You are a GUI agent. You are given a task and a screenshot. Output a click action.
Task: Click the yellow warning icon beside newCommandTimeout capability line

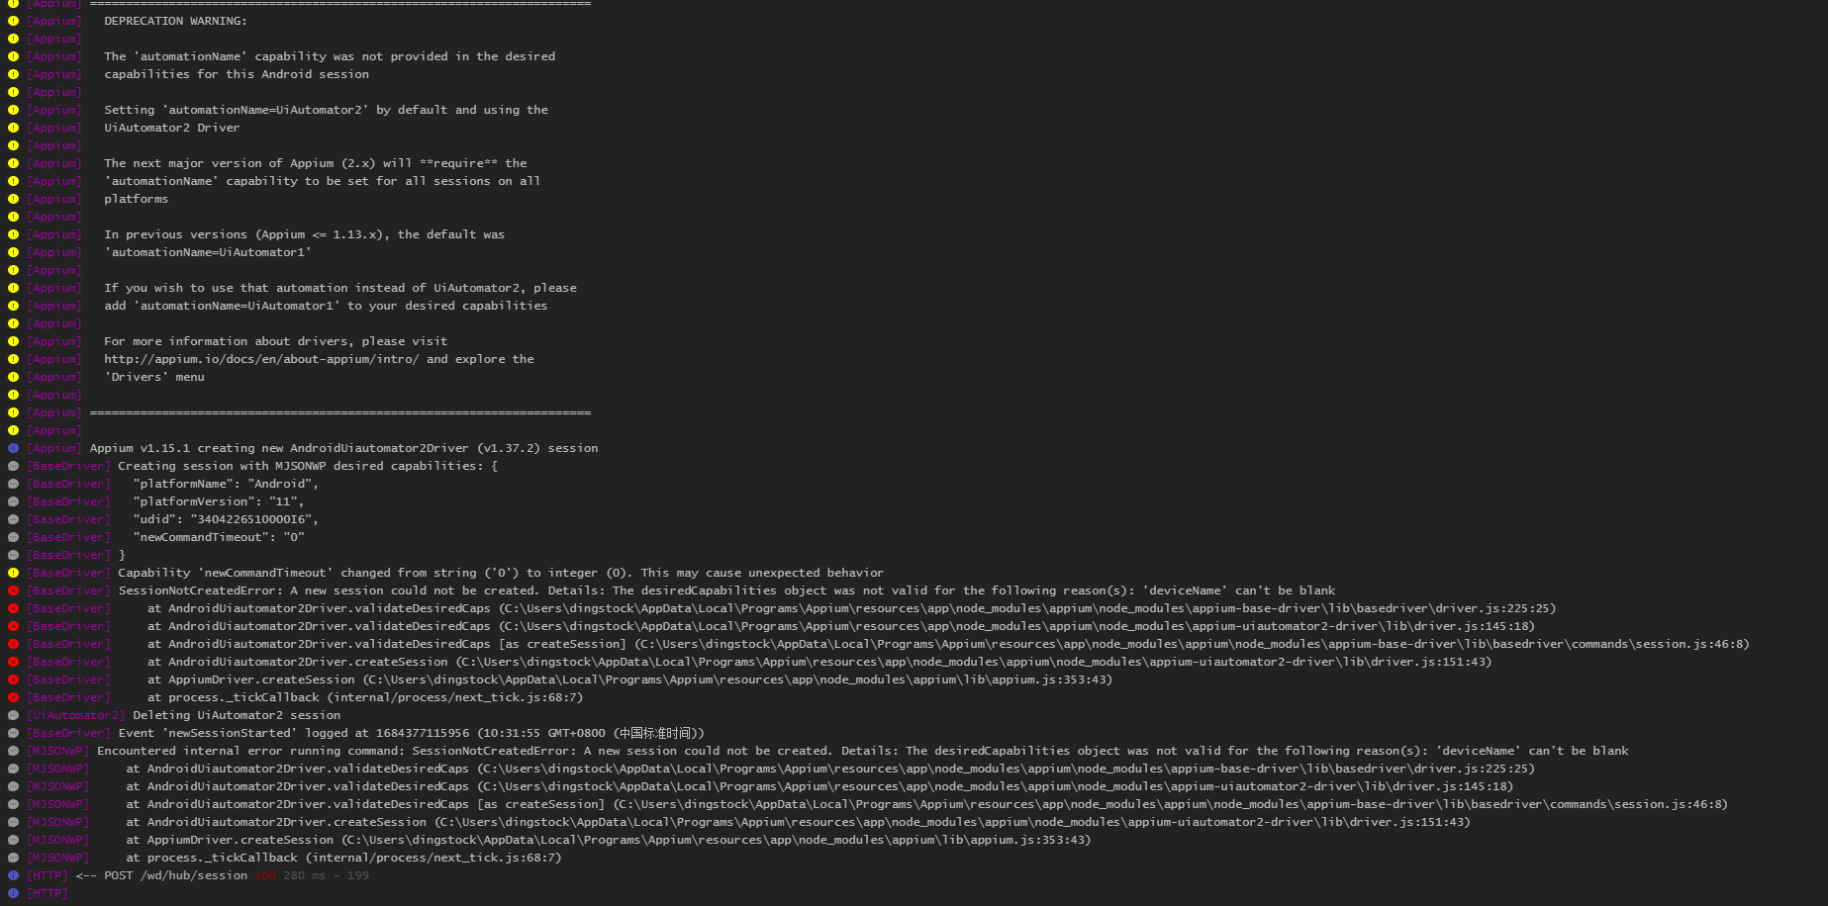tap(13, 573)
